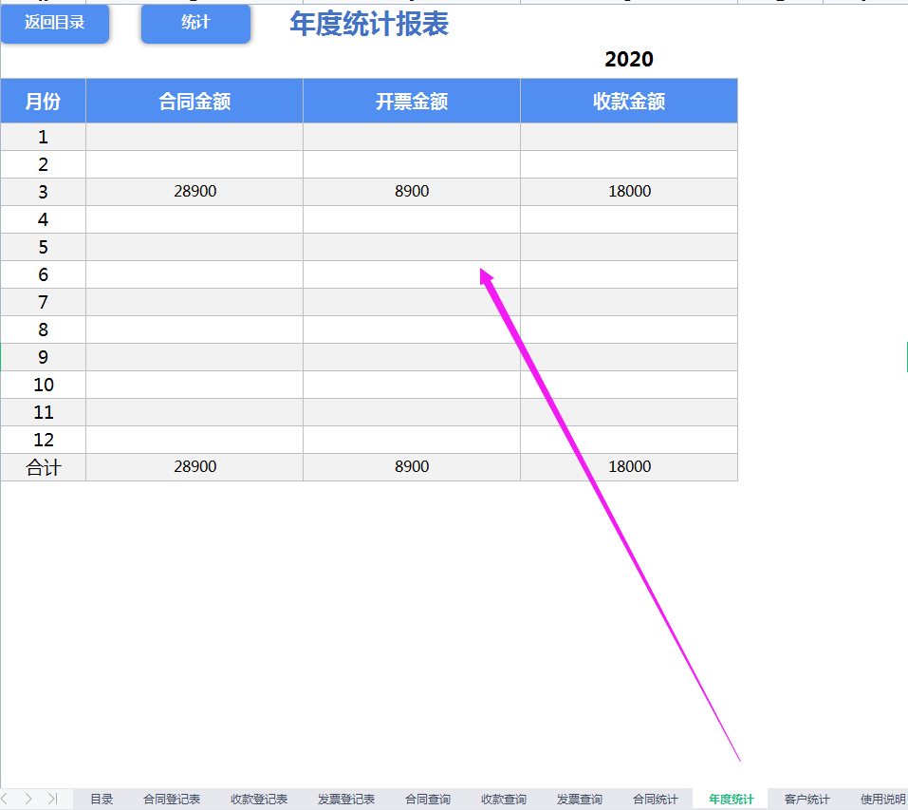Switch to the 发票查询 sheet tab
Viewport: 908px width, 810px height.
pos(579,799)
